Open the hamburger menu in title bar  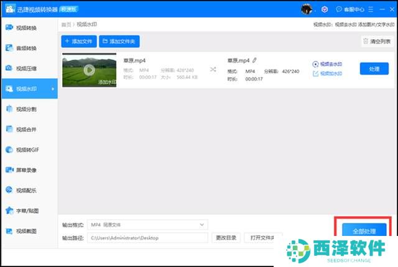[371, 9]
